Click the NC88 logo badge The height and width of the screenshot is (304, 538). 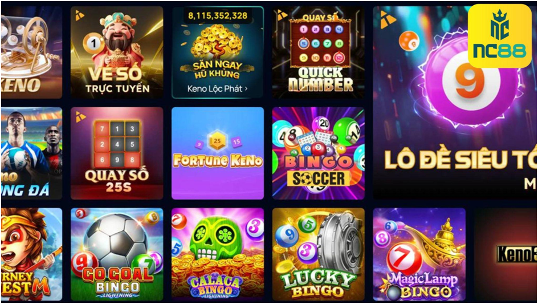[500, 36]
